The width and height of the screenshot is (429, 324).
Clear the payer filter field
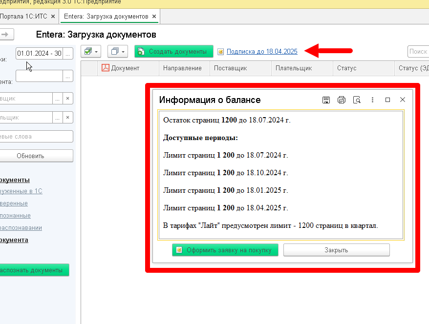(x=67, y=118)
